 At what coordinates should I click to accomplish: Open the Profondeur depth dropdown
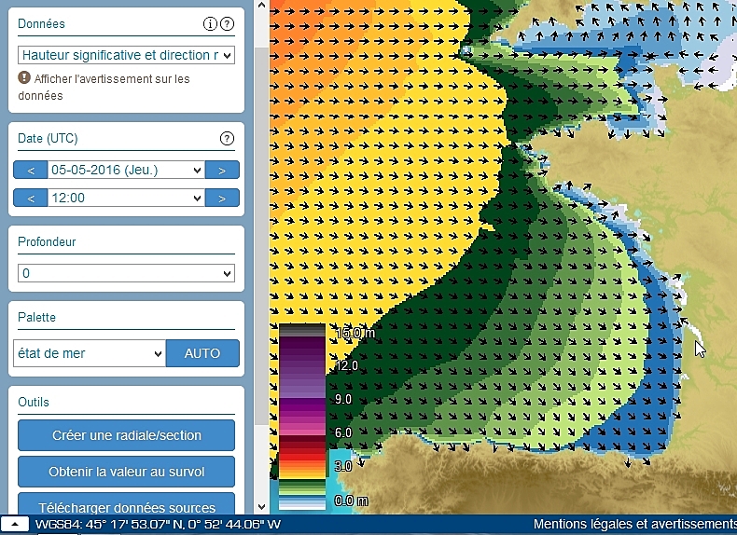pos(127,273)
